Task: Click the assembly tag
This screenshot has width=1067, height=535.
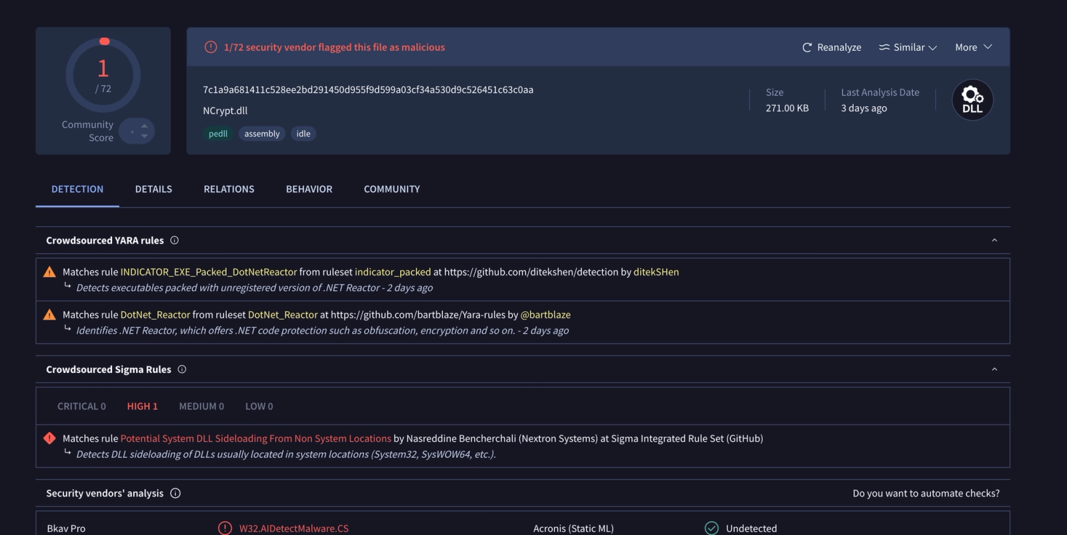Action: click(x=262, y=133)
